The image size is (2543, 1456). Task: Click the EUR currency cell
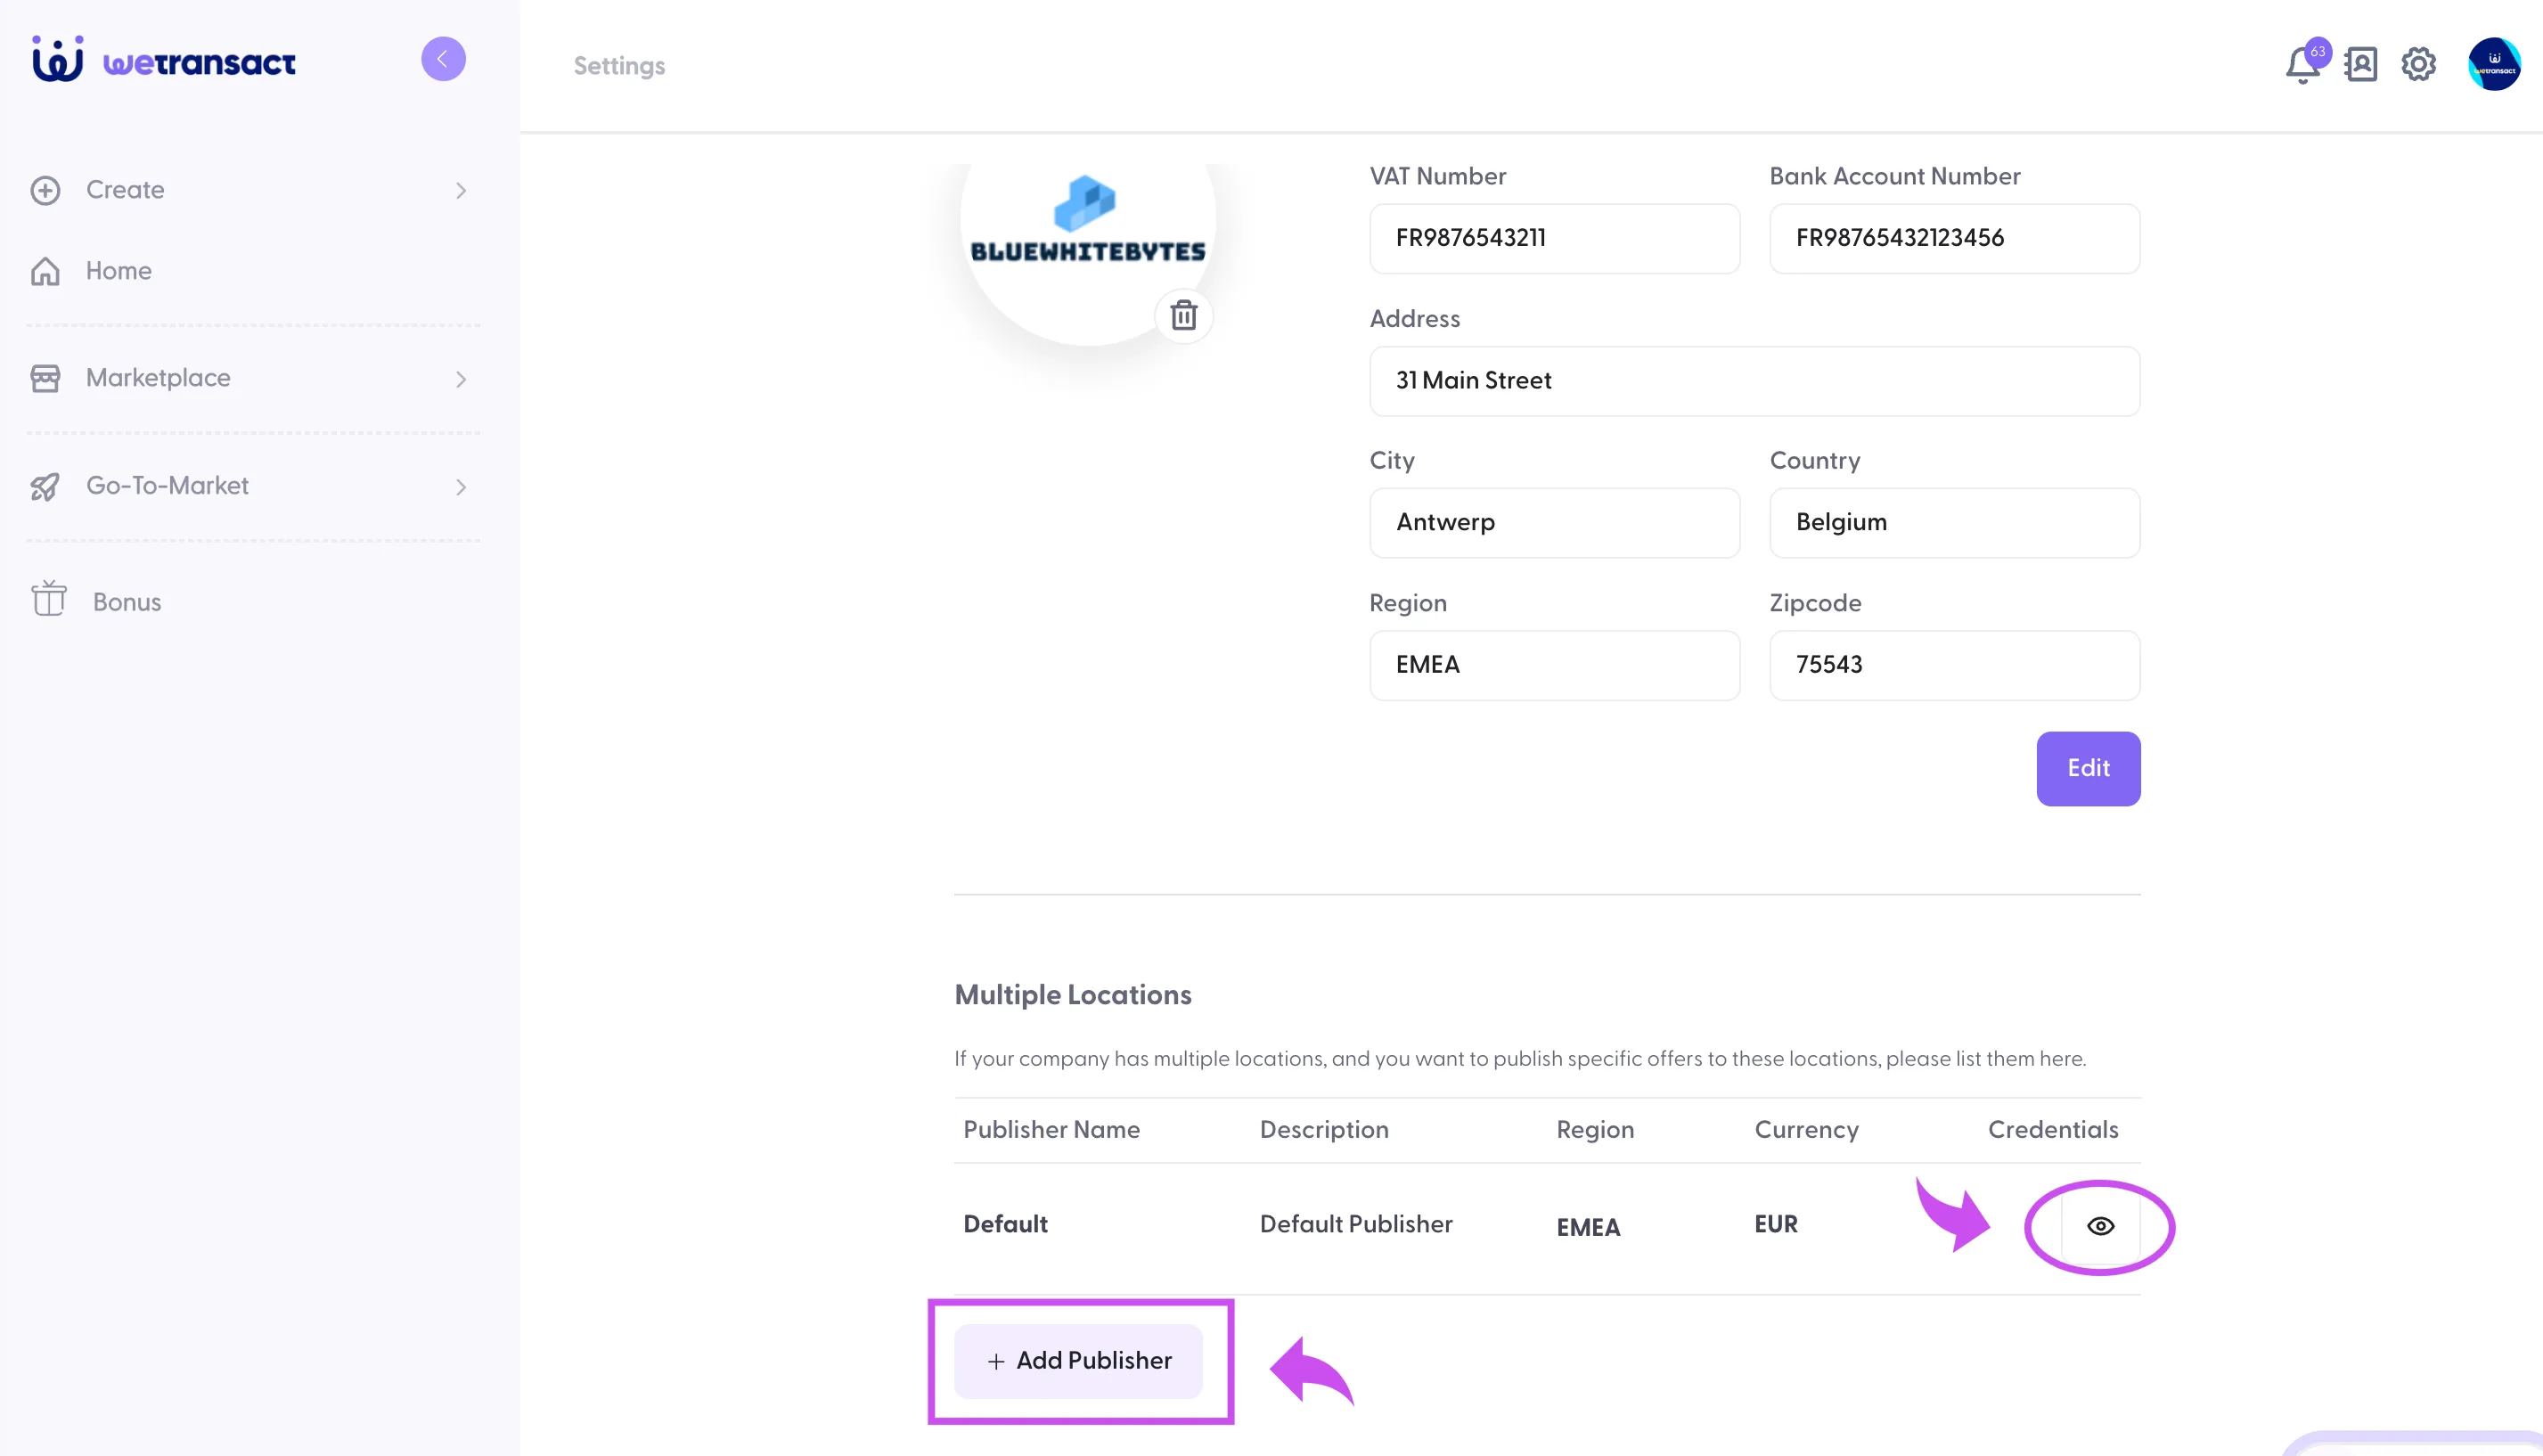(1776, 1224)
